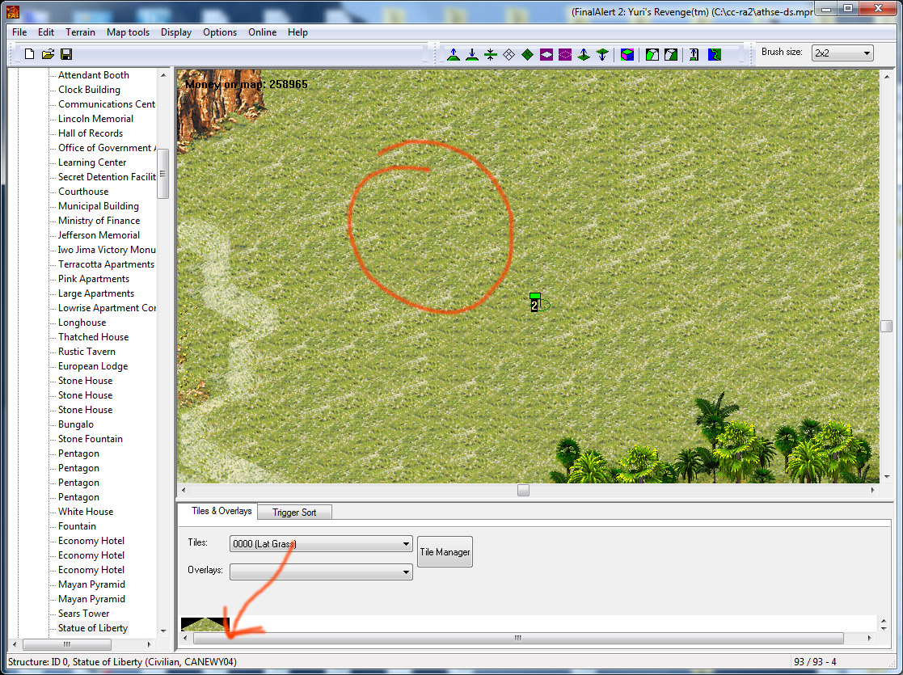
Task: Open the Display menu
Action: 176,32
